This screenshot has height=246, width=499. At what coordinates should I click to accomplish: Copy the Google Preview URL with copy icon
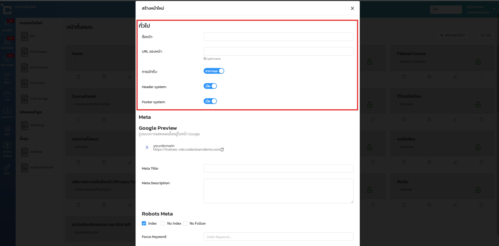[222, 150]
